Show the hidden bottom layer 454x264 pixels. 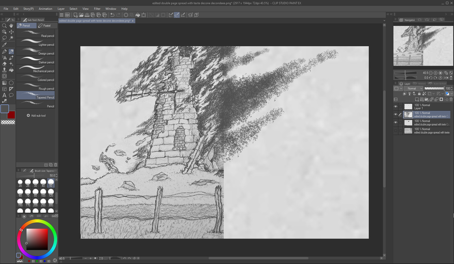click(x=396, y=131)
